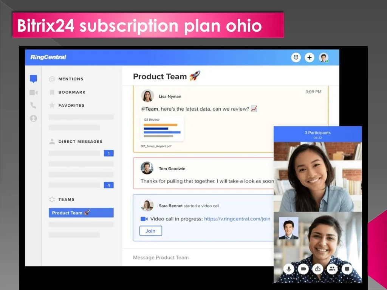Open the Video icon in the left rail
Screen dimensions: 387x290
[33, 92]
